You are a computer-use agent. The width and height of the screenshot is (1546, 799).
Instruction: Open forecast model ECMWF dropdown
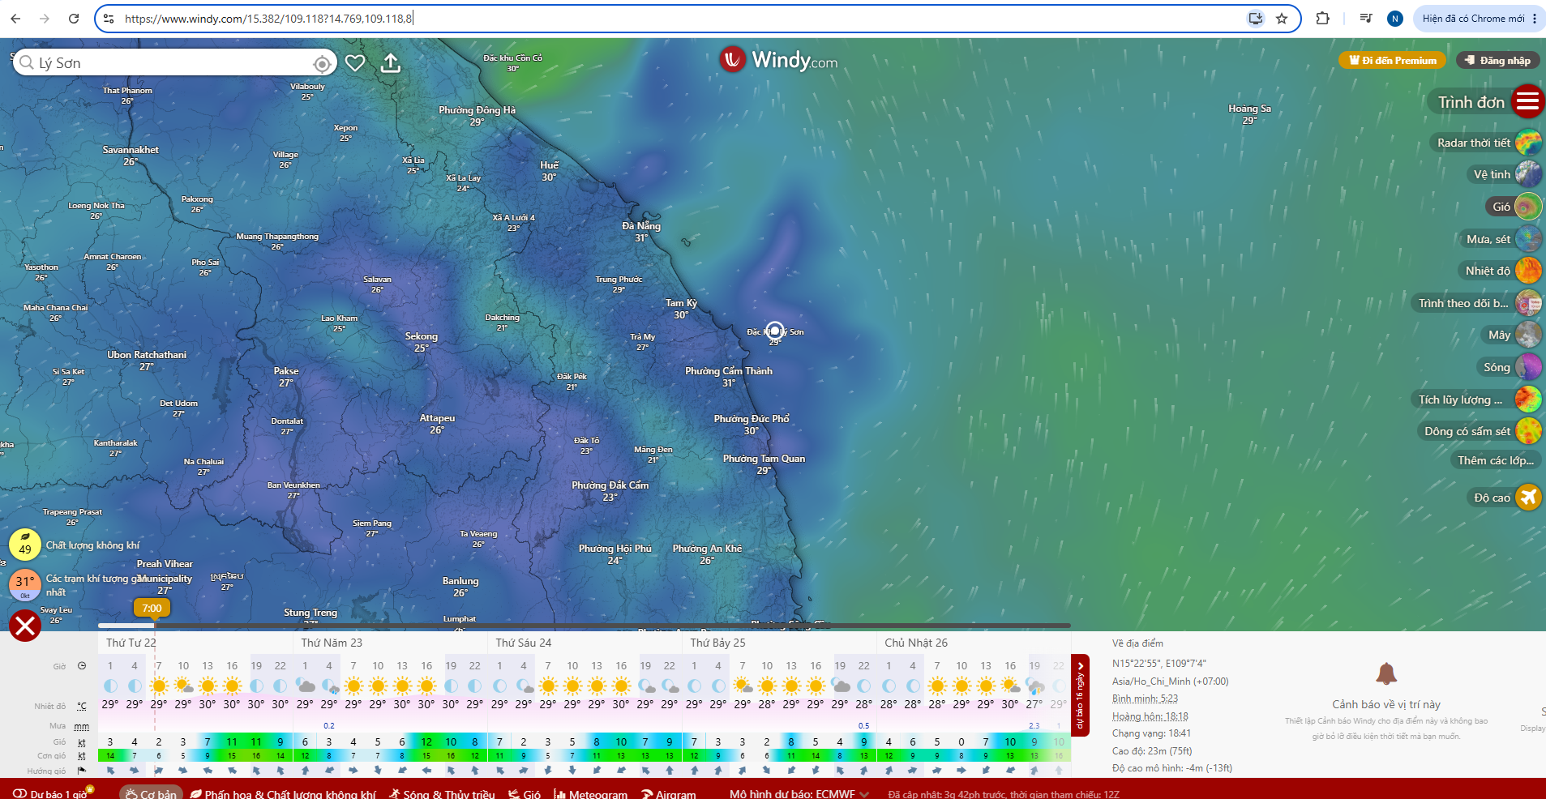(x=799, y=793)
